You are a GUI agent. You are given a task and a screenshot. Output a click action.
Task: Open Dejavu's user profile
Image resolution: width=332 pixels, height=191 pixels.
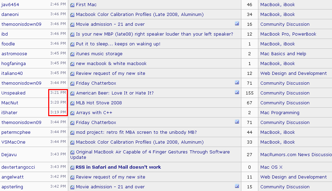tap(9, 155)
